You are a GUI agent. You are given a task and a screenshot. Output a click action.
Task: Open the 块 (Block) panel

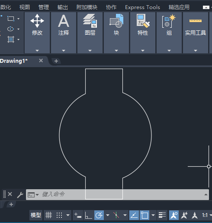[x=116, y=32]
